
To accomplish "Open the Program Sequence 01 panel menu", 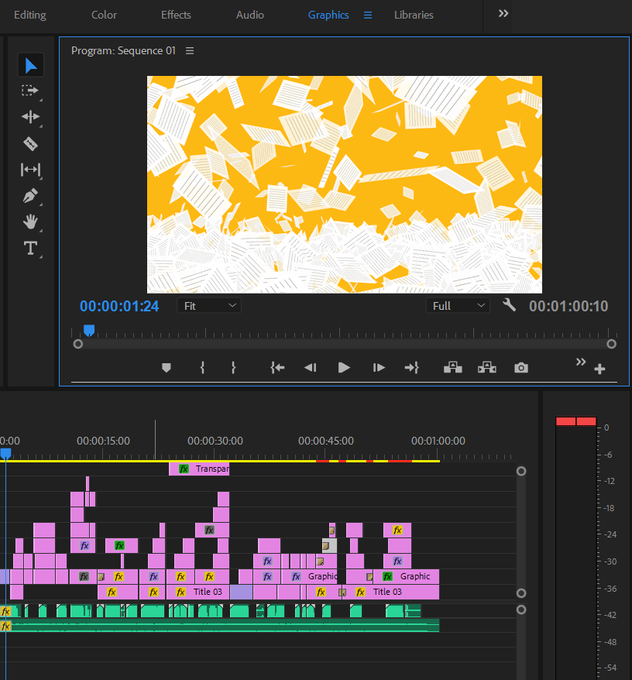I will [x=190, y=50].
